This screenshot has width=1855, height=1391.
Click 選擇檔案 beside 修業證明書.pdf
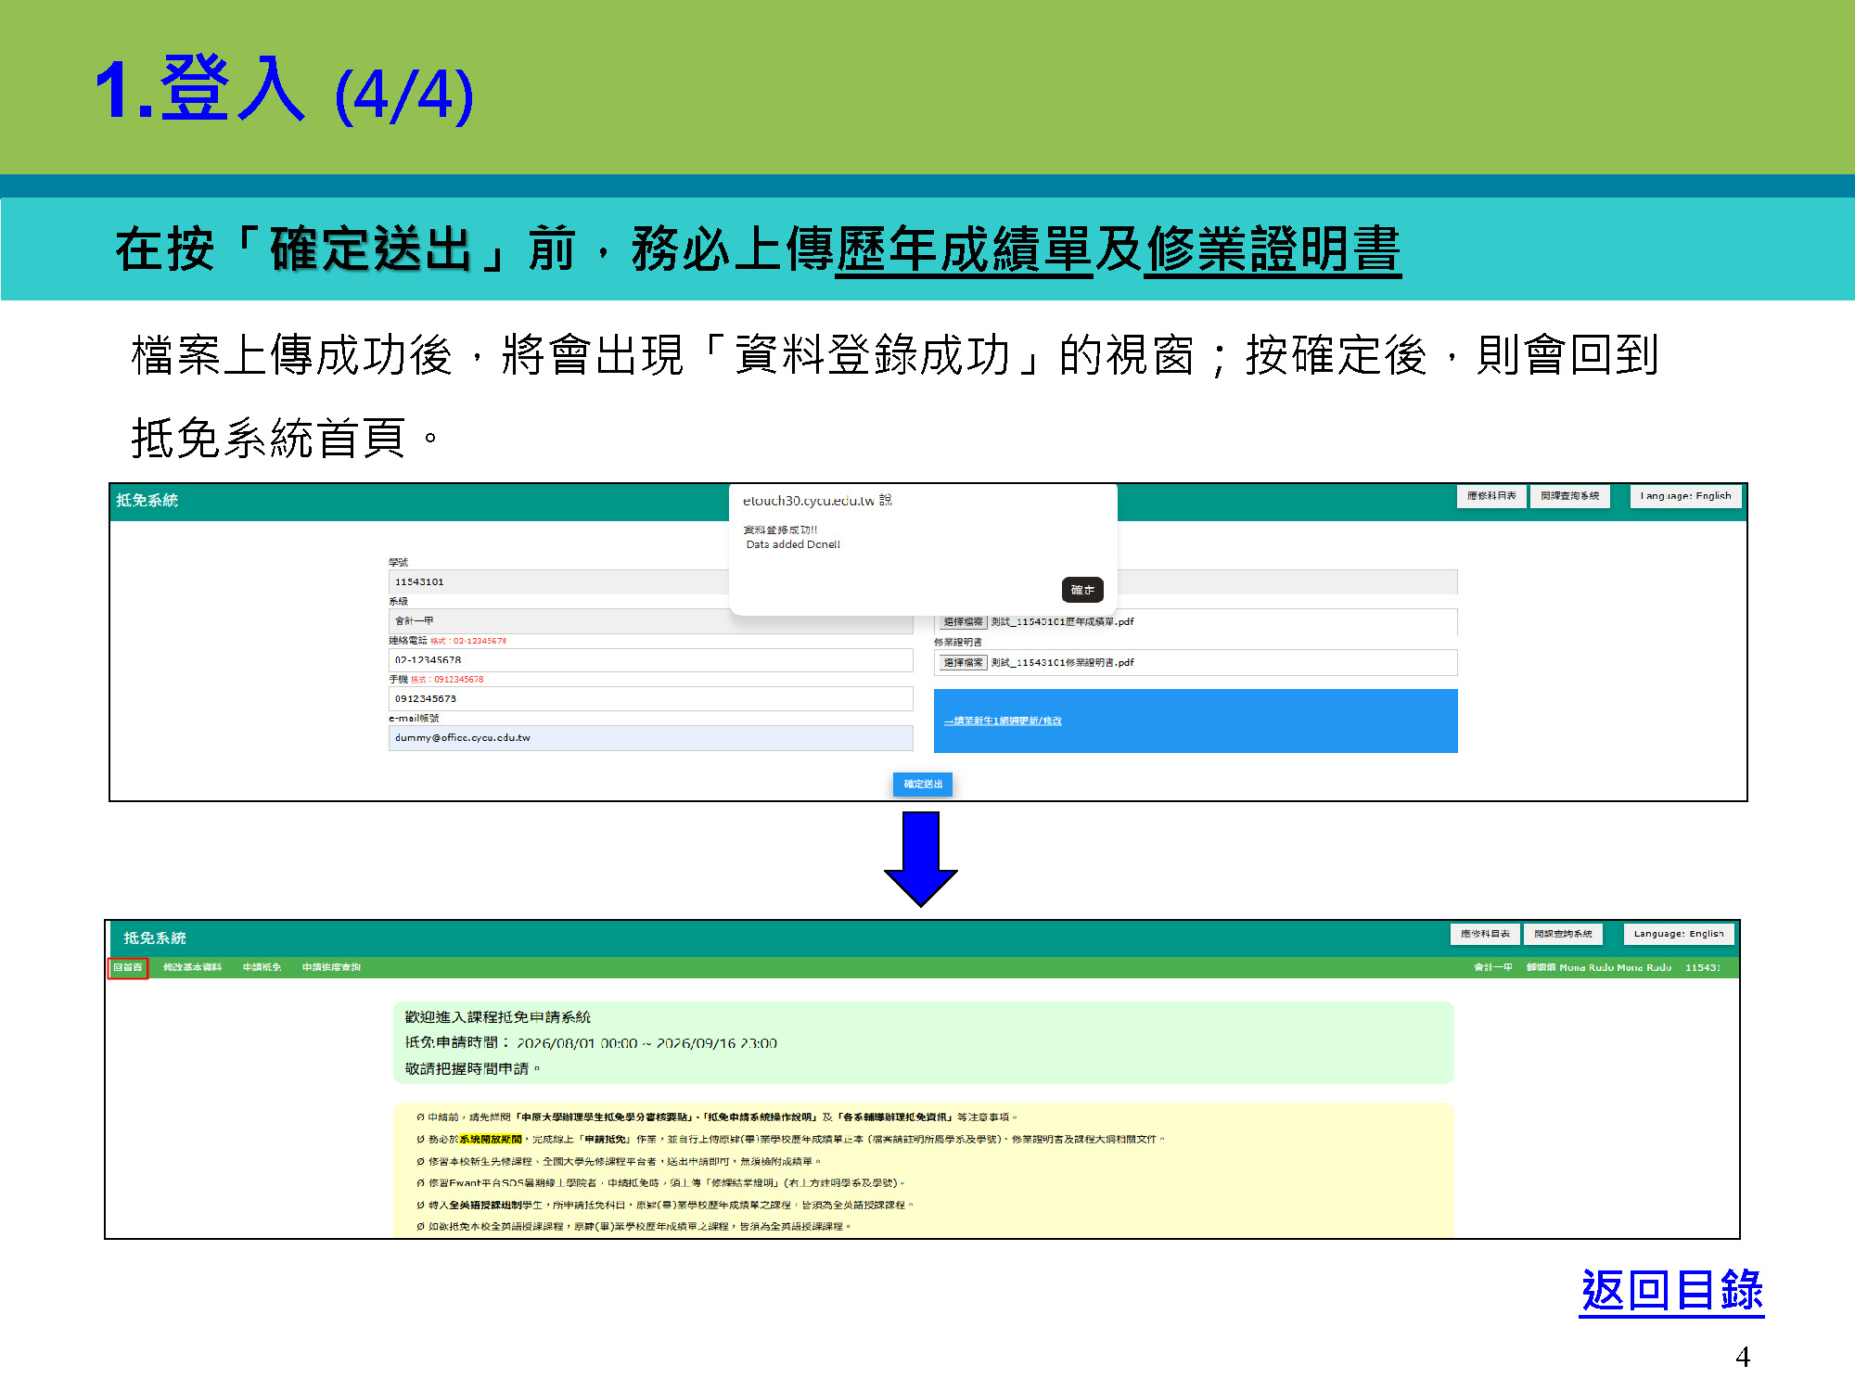click(963, 663)
